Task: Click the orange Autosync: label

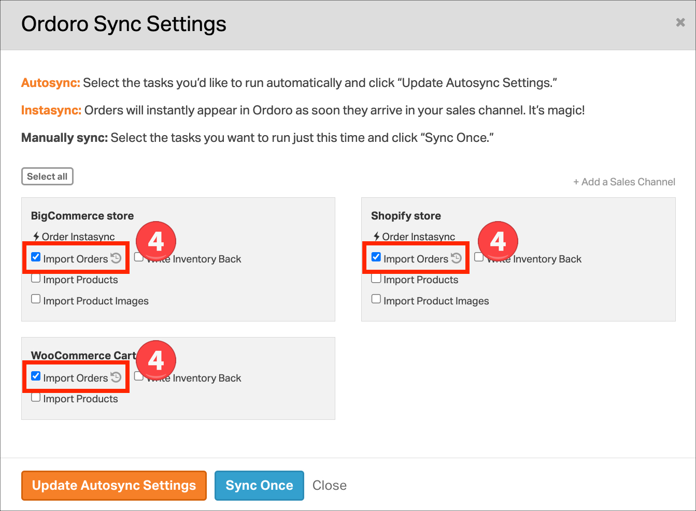Action: click(x=51, y=83)
